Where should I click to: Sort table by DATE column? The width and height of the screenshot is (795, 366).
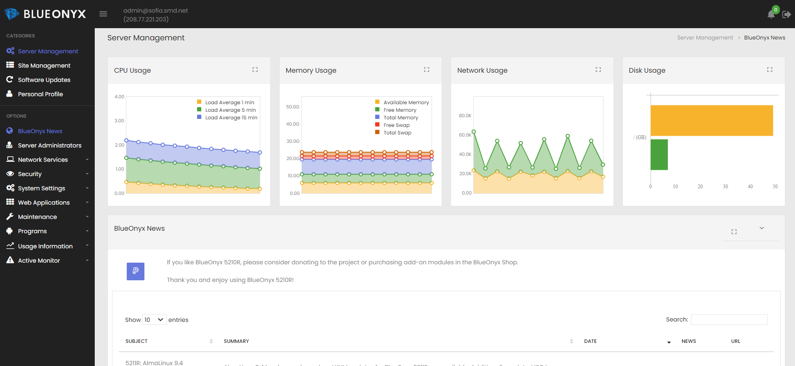click(x=626, y=341)
